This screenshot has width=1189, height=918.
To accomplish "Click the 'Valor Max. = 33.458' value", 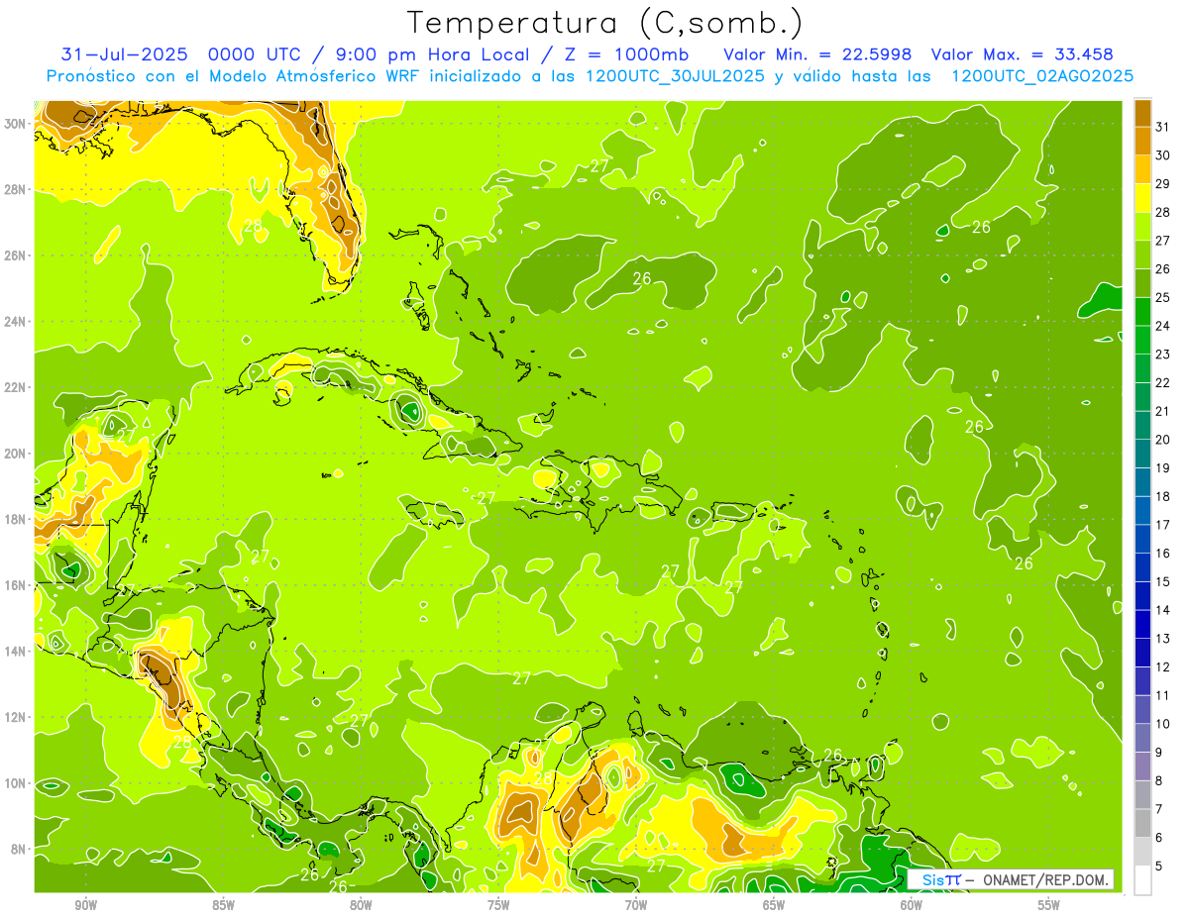I will click(x=1022, y=54).
